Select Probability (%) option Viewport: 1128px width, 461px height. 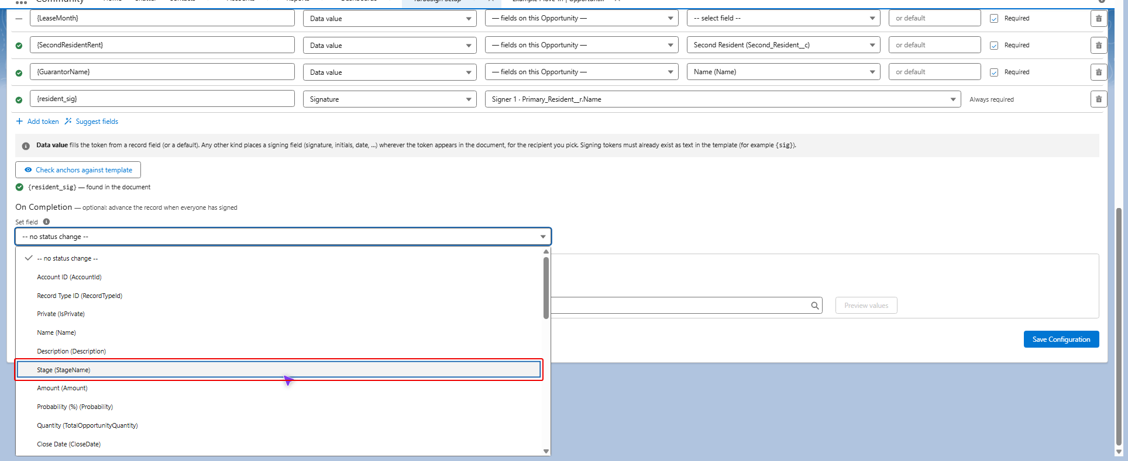click(x=279, y=407)
